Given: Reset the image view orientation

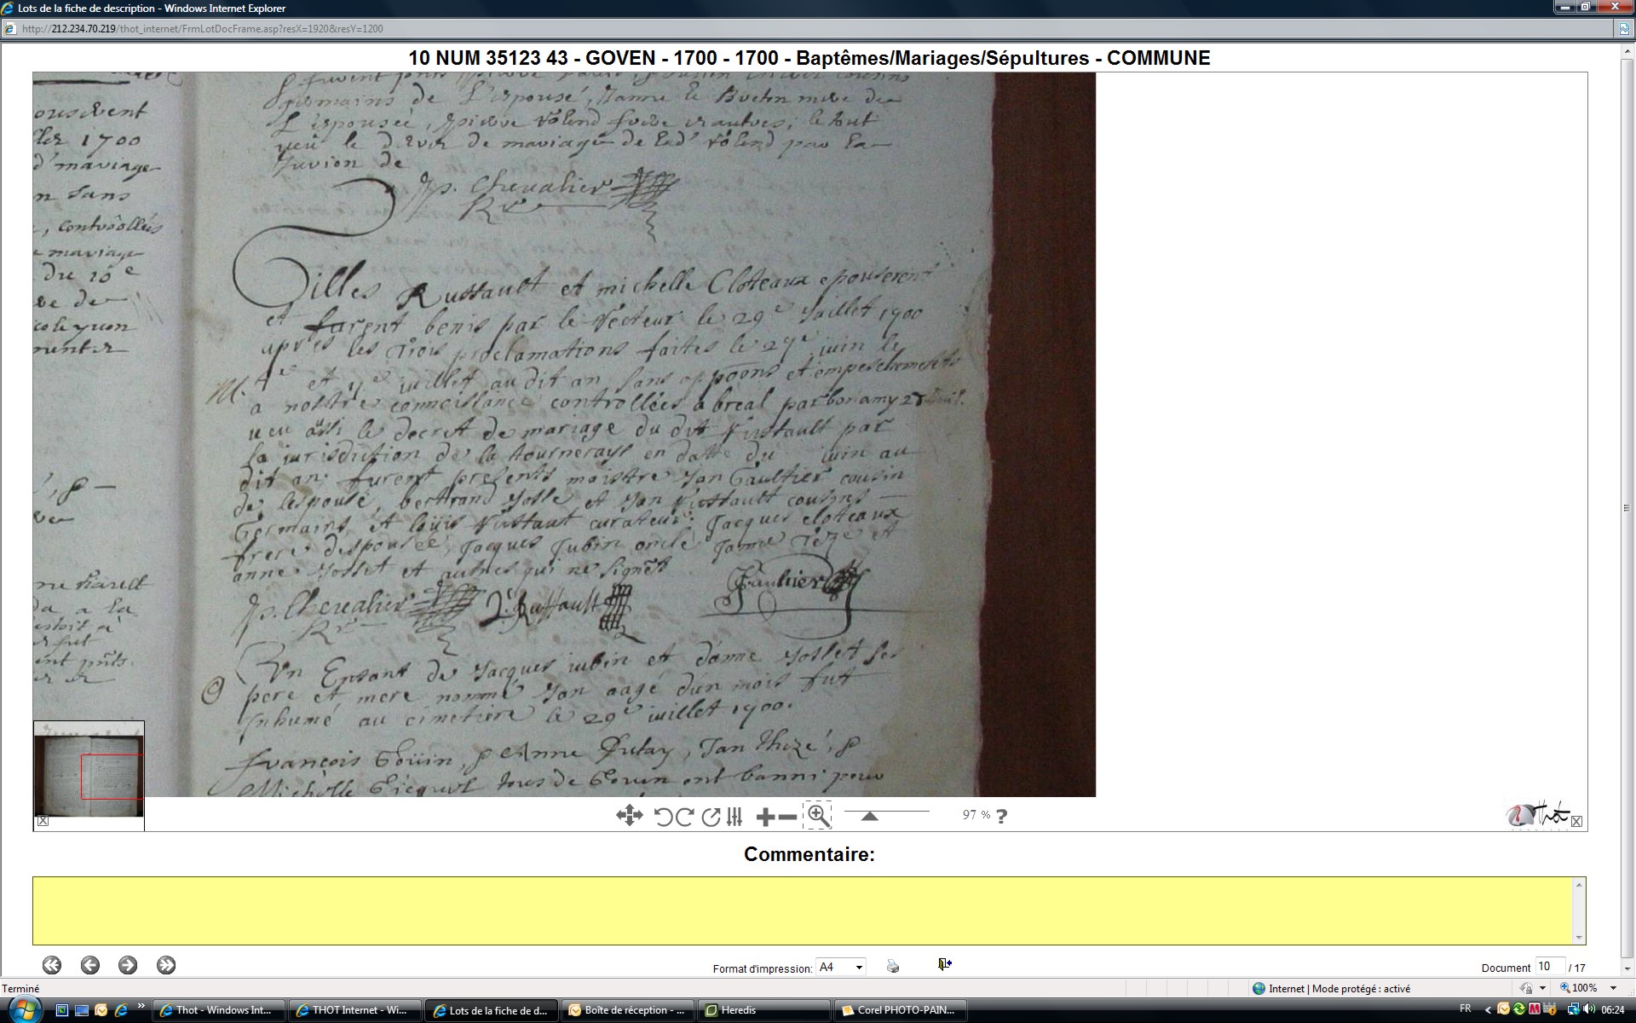Looking at the screenshot, I should tap(711, 817).
